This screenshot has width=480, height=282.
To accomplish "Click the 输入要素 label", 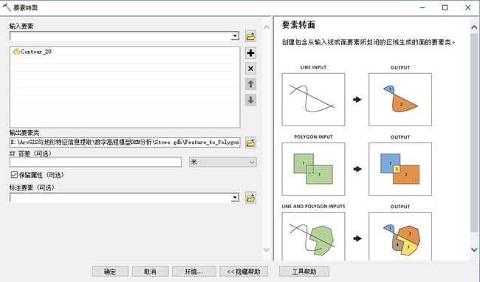I will click(x=21, y=26).
